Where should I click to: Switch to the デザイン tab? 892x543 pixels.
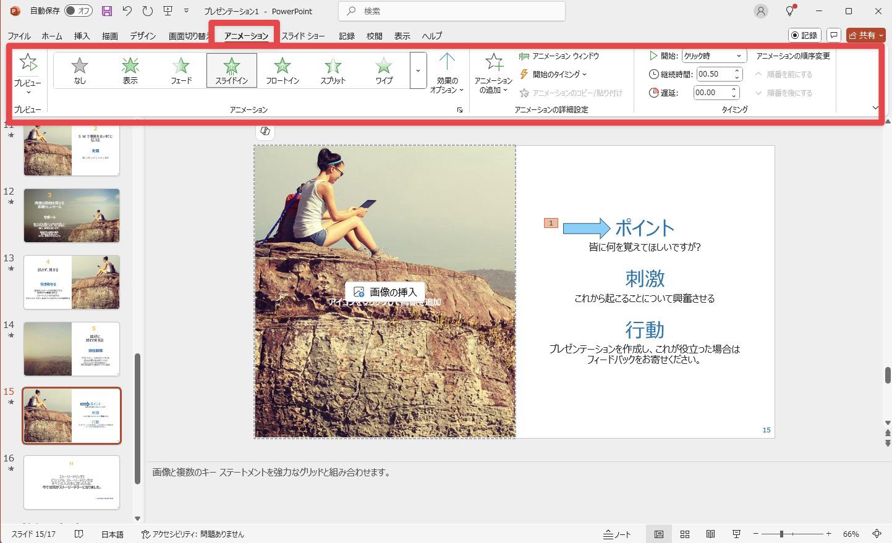(143, 36)
